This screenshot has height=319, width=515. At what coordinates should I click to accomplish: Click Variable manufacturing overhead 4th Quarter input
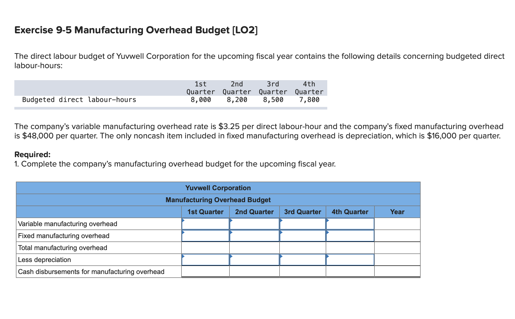(350, 224)
